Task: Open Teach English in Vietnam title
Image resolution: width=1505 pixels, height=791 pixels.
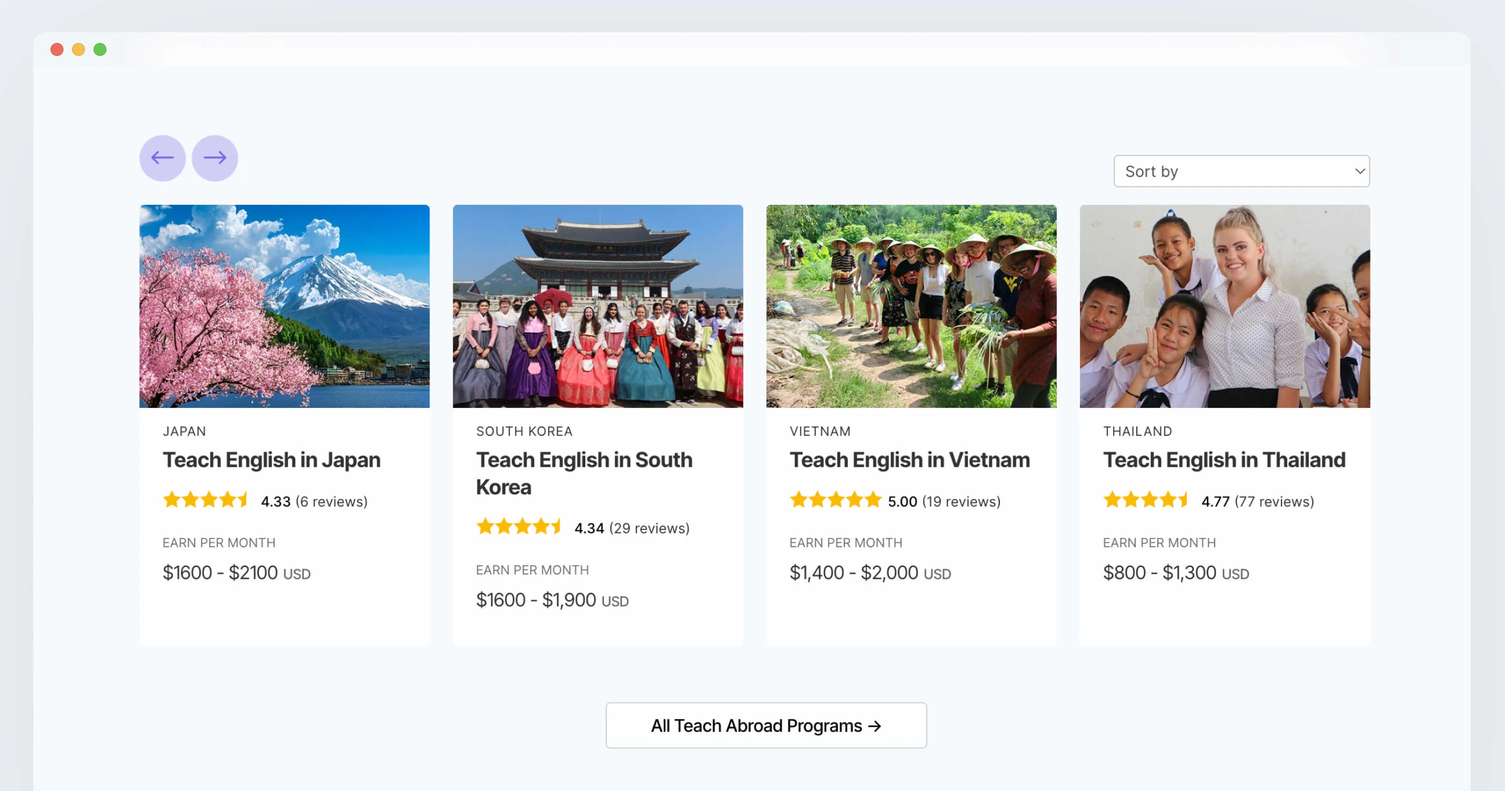Action: click(x=909, y=460)
